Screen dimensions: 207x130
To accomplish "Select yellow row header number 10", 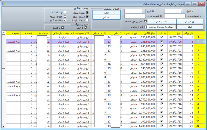I will [x=199, y=77].
